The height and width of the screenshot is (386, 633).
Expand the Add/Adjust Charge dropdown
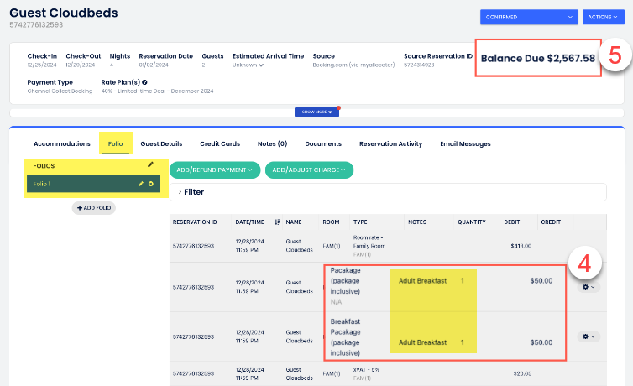(310, 170)
